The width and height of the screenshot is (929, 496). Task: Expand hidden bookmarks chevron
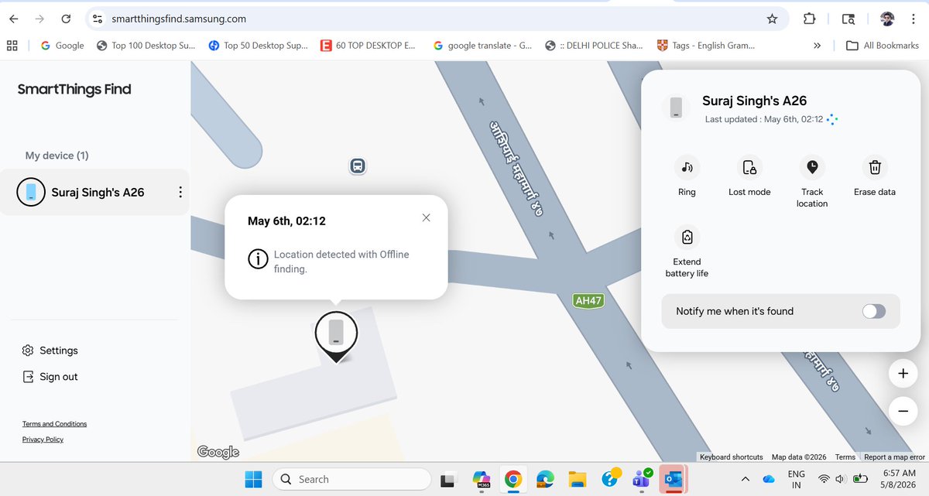[x=817, y=46]
